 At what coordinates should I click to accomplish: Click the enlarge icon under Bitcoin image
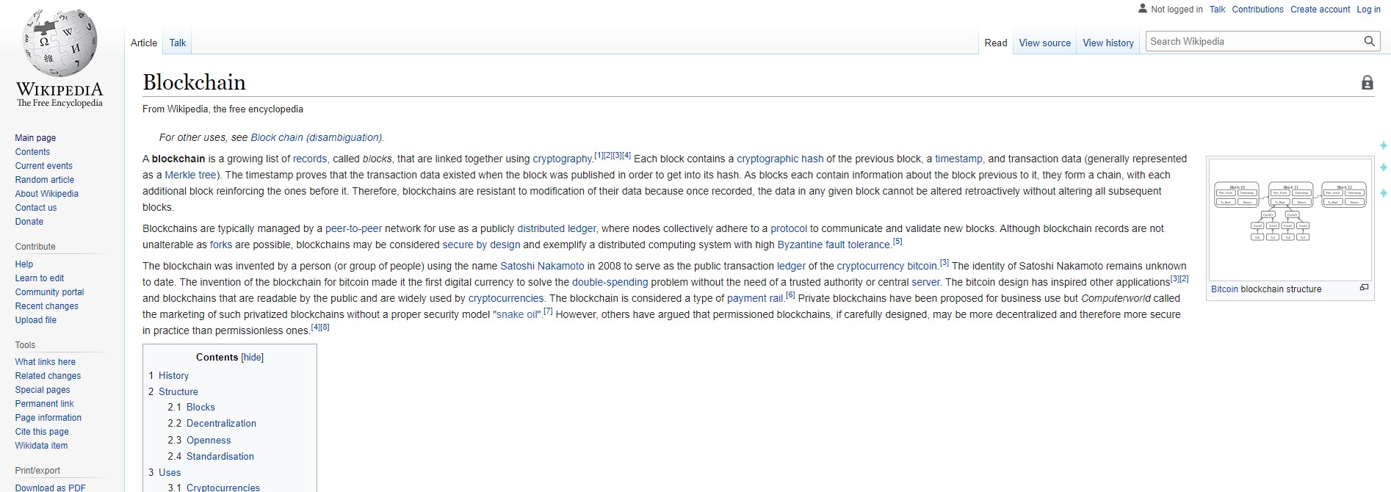[1364, 288]
